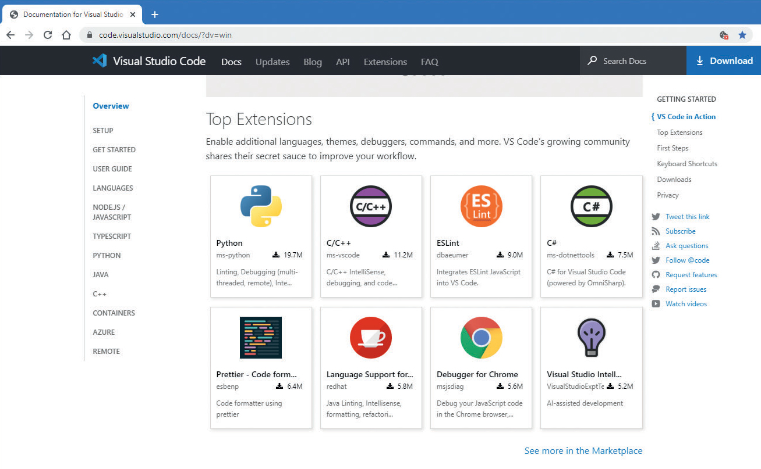
Task: Click the Python extension logo icon
Action: coord(261,206)
